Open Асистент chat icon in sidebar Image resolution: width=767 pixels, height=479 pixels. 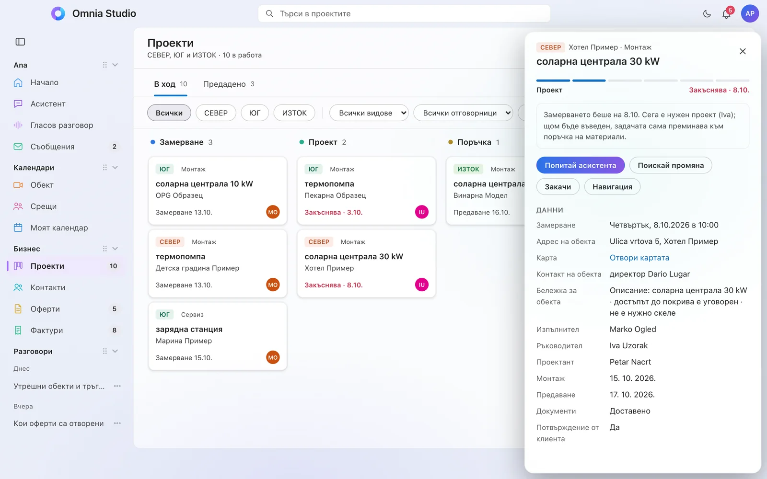pos(18,104)
